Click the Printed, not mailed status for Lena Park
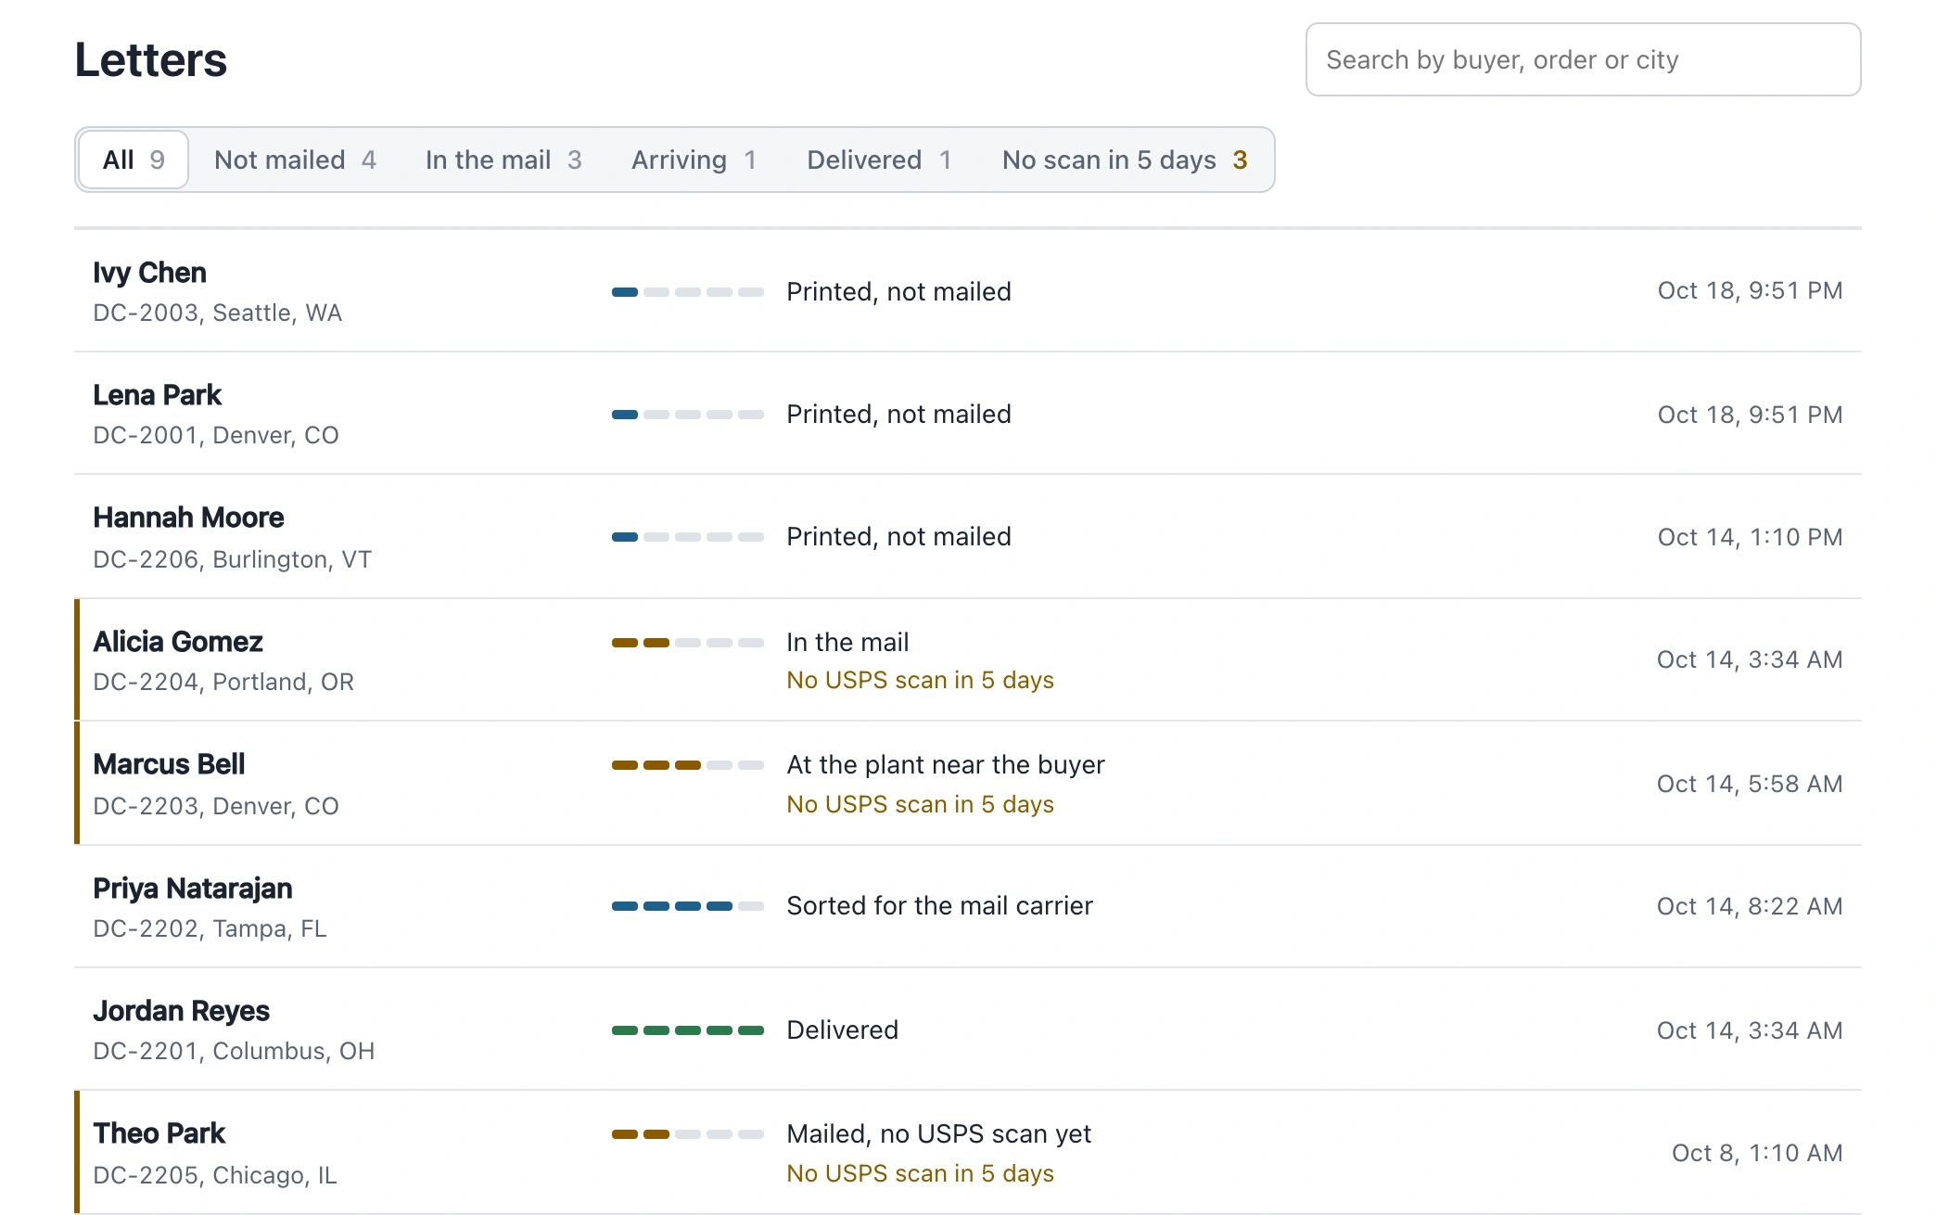1936x1215 pixels. [898, 414]
